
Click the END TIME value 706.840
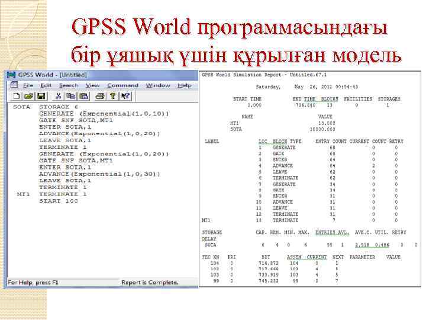click(x=306, y=105)
